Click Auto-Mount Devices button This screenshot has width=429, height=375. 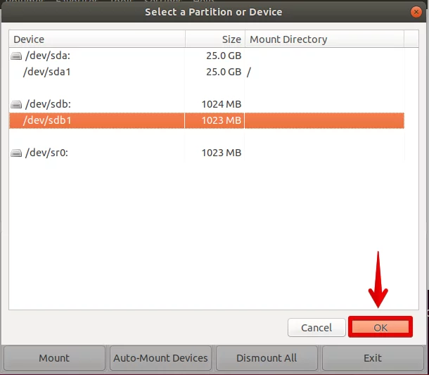160,358
